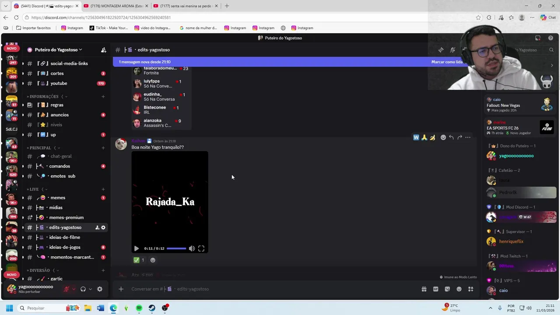Reply to the Boa noite message

point(451,137)
